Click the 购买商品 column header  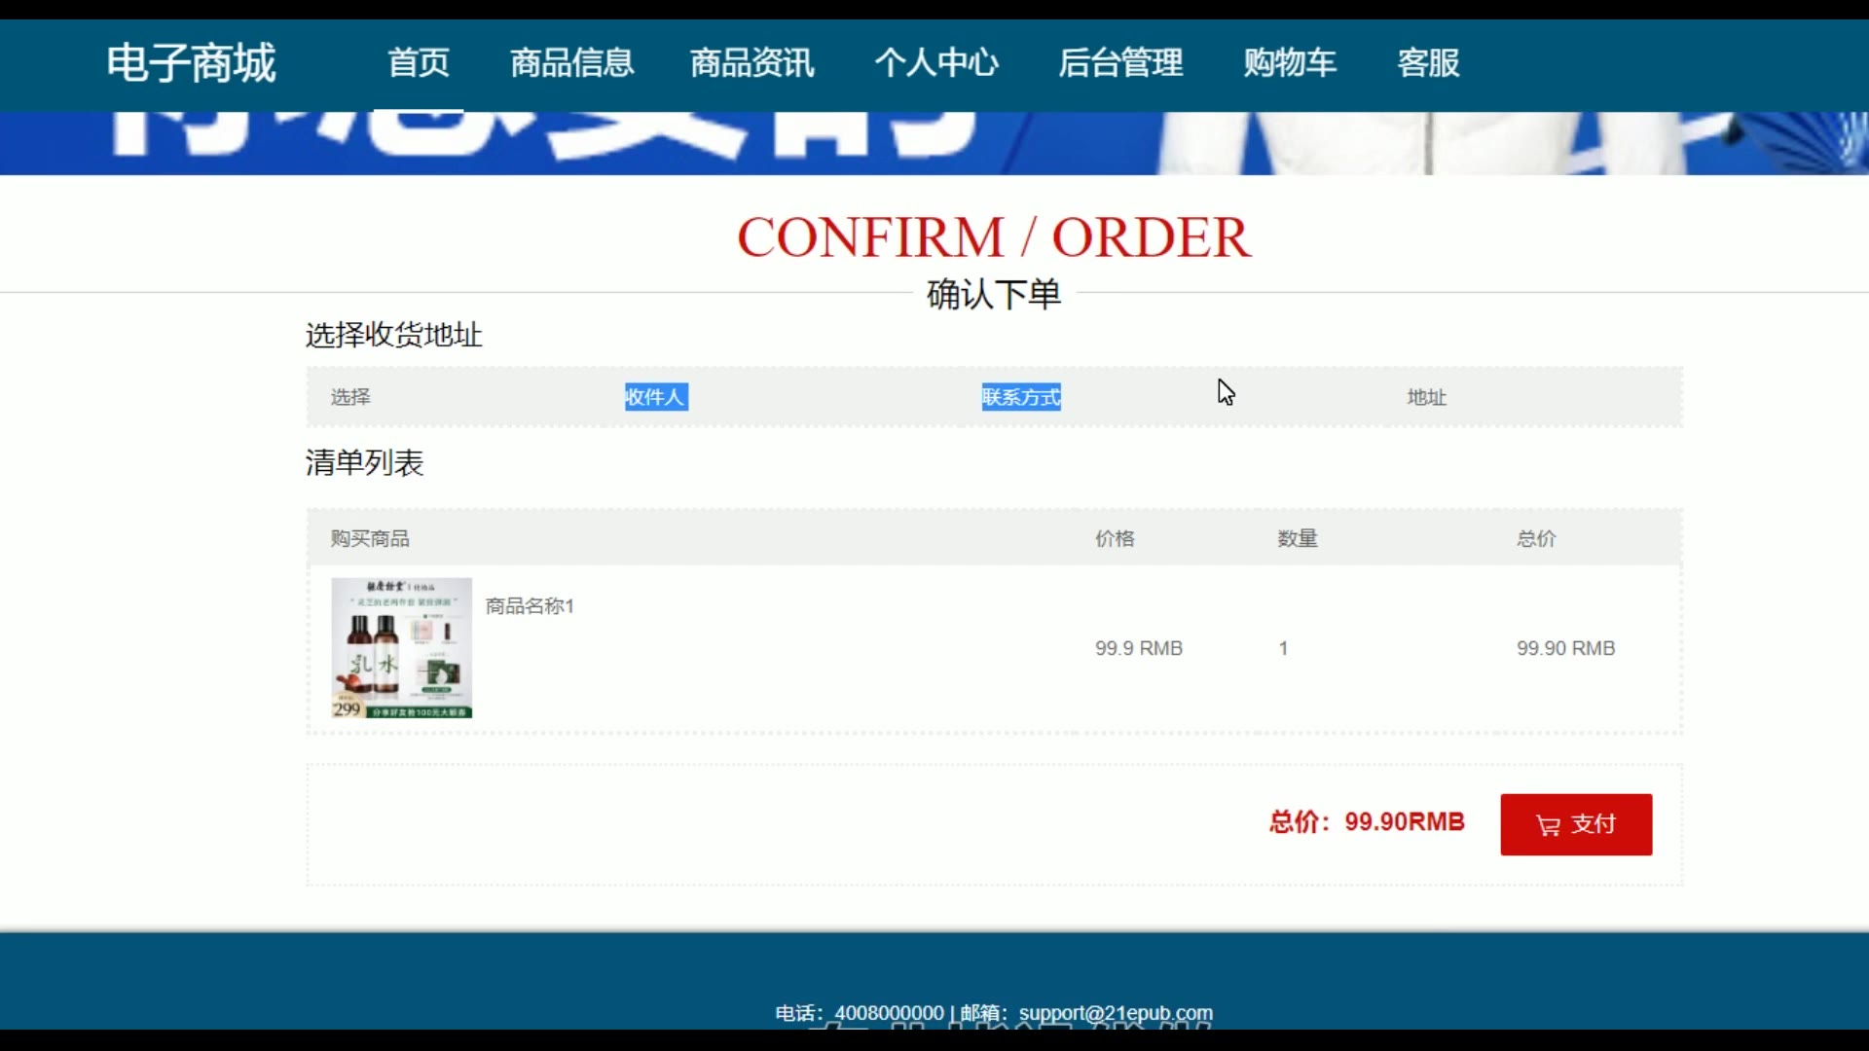coord(370,539)
